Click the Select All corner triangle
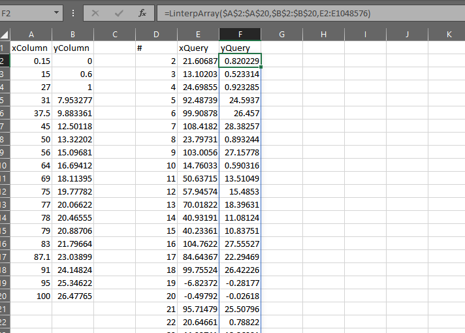The height and width of the screenshot is (333, 465). coord(5,35)
